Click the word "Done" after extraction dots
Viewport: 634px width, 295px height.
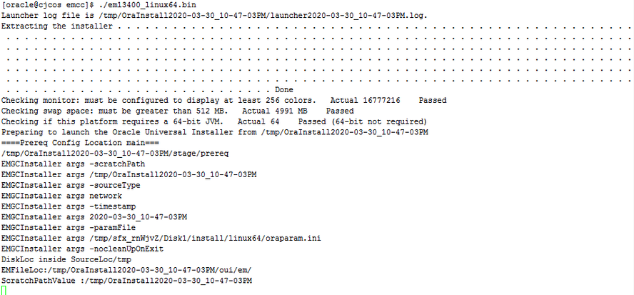284,90
